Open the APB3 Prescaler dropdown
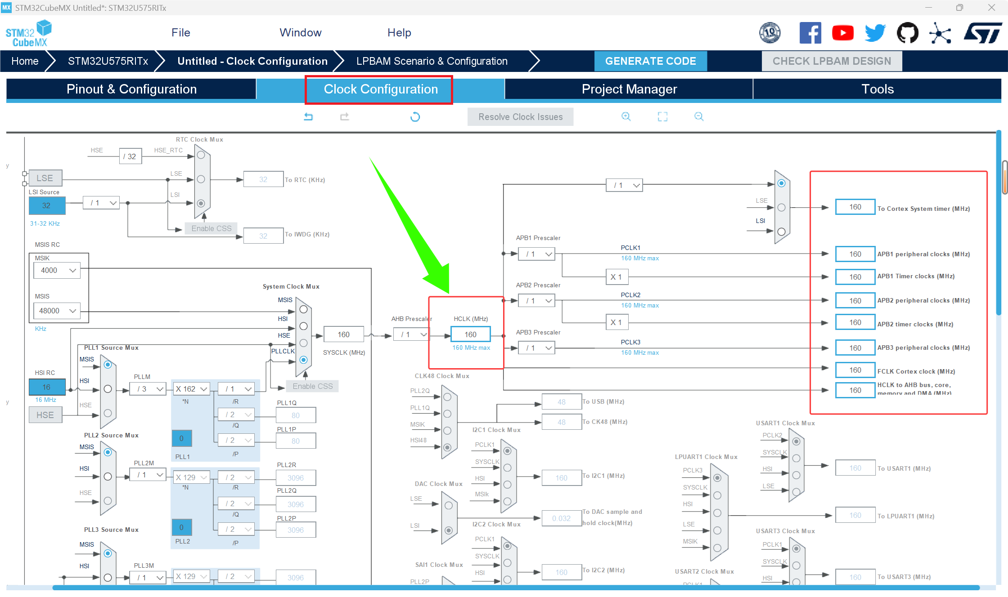Screen dimensions: 1008x597 point(536,348)
